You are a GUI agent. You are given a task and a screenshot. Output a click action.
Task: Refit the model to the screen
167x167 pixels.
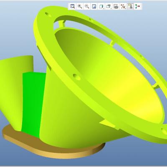click(73, 6)
